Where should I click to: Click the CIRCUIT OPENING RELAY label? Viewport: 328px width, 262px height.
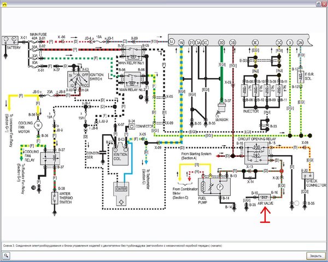257,139
